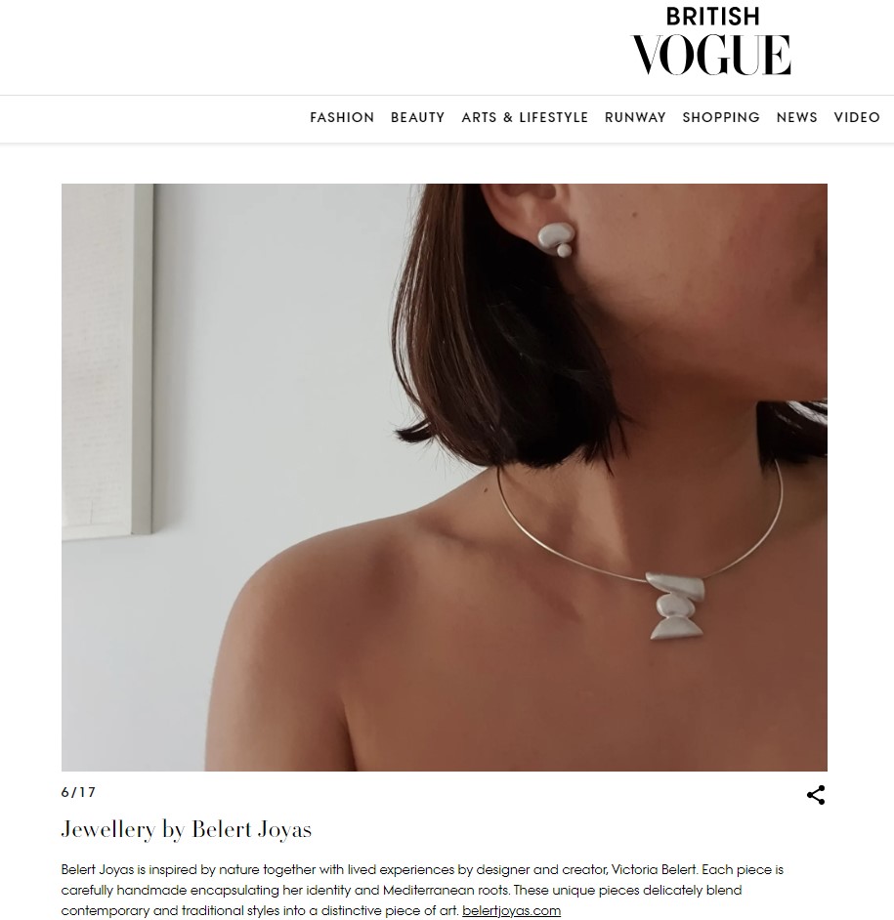Open the Video section

[857, 117]
